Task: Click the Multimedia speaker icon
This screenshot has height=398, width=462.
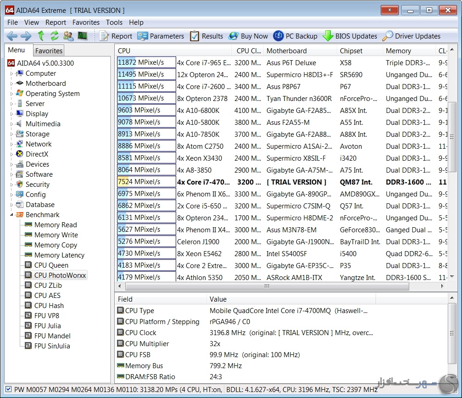Action: pos(19,123)
